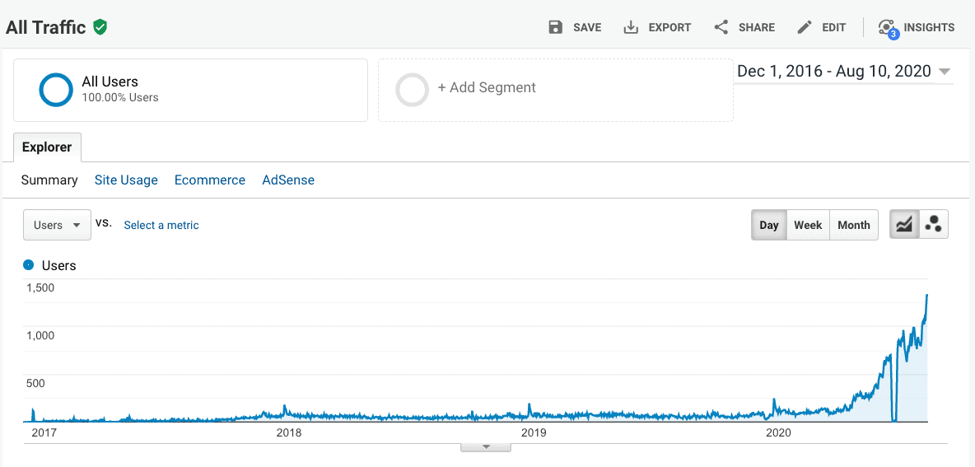Image resolution: width=975 pixels, height=467 pixels.
Task: Click the Save floppy disk icon
Action: point(556,27)
